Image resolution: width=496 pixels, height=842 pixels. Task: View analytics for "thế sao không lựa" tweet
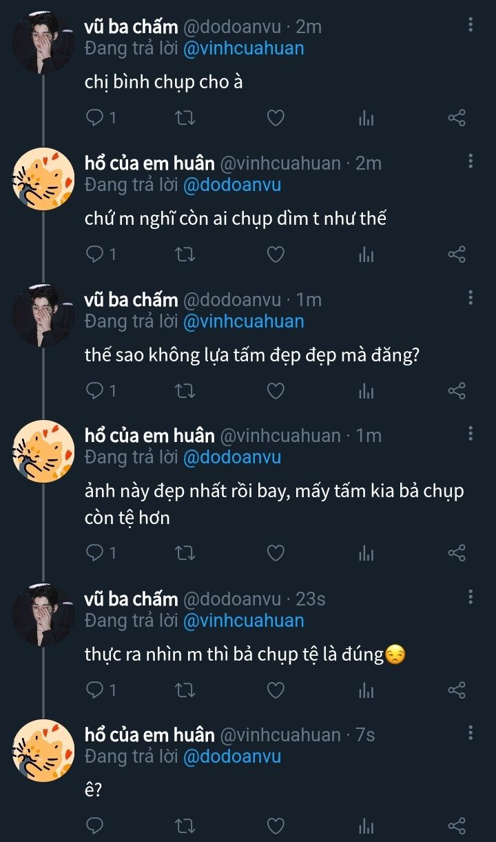point(366,391)
